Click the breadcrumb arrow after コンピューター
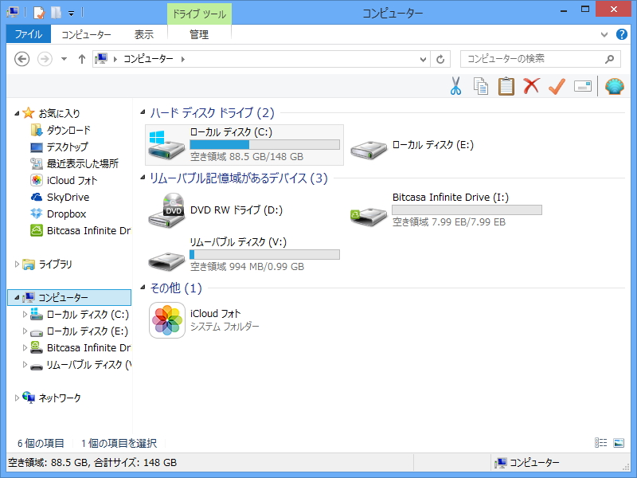Image resolution: width=637 pixels, height=478 pixels. (183, 59)
